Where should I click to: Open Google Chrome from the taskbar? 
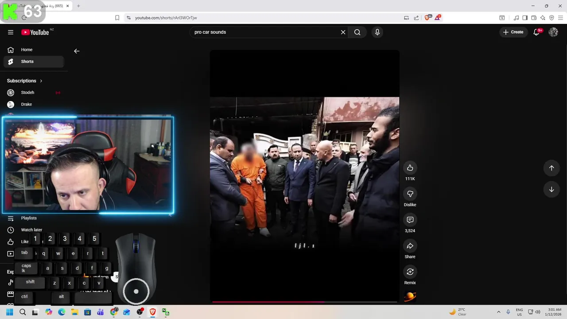(x=113, y=312)
